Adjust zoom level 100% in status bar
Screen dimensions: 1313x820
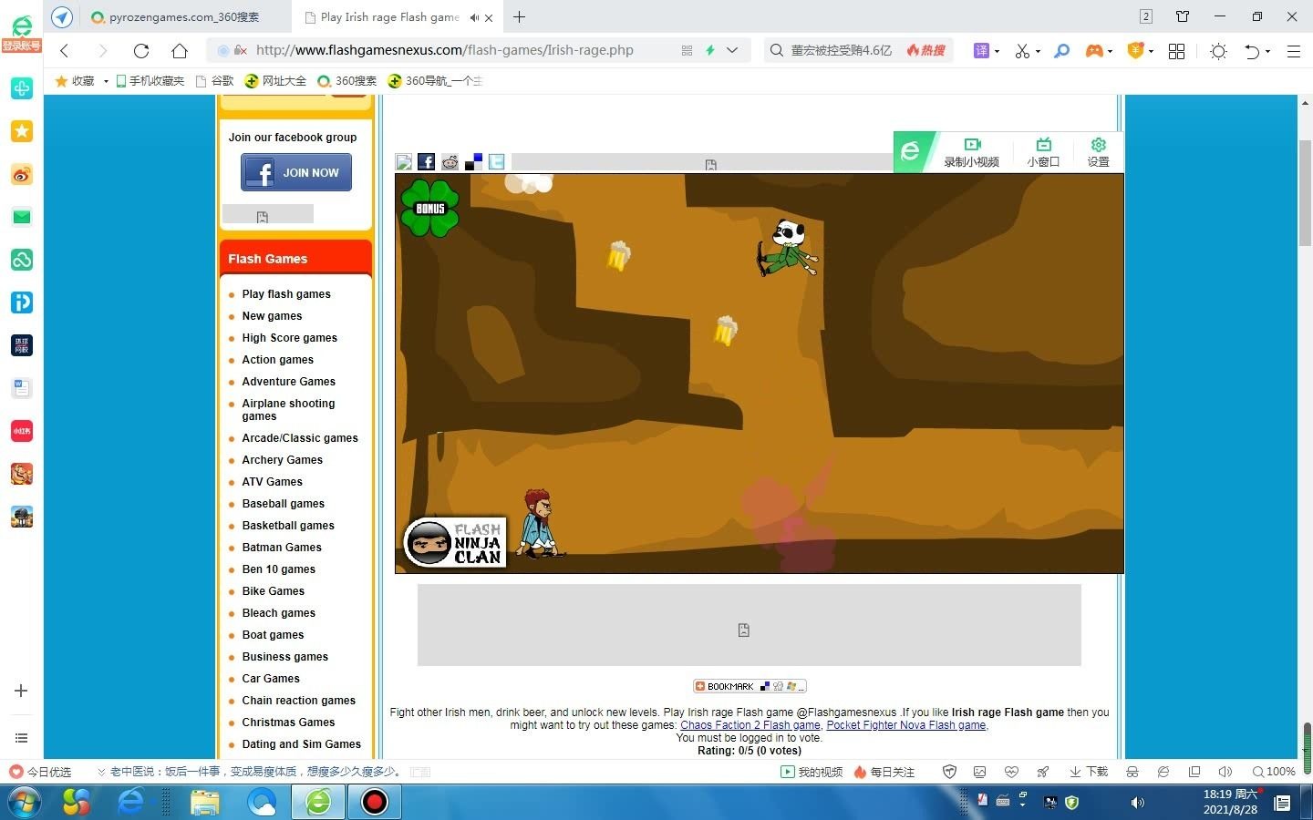coord(1274,772)
